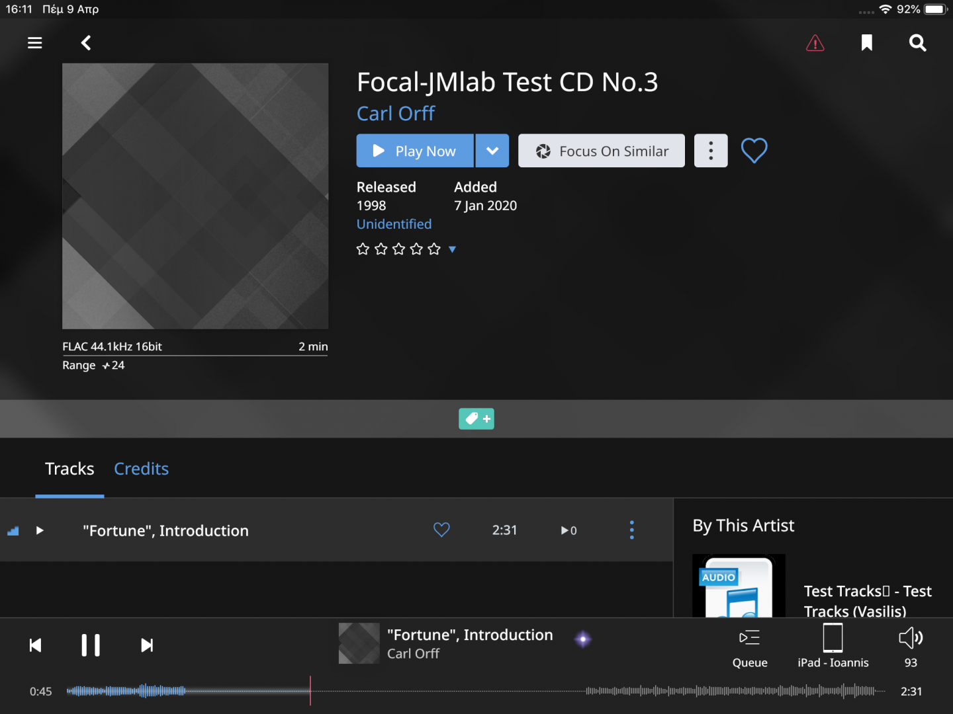The width and height of the screenshot is (953, 714).
Task: Click the now playing "Fortune", Introduction title
Action: coord(470,635)
